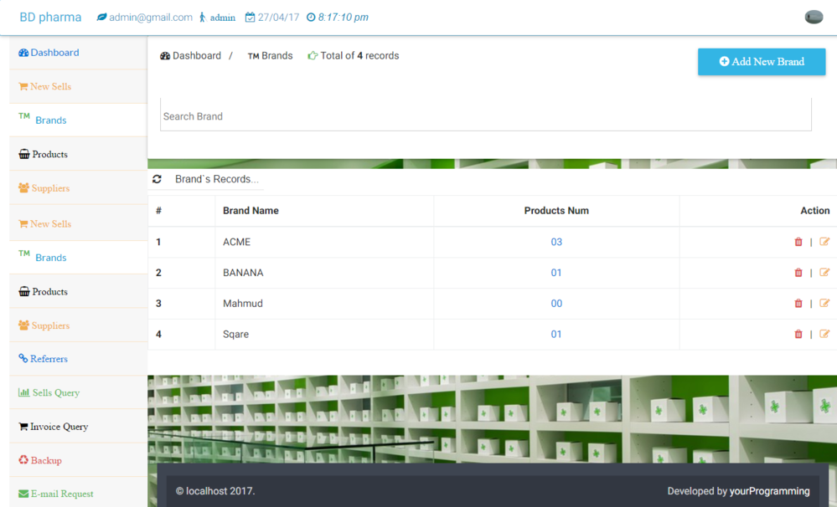Click the delete icon for ACME brand
837x507 pixels.
click(x=798, y=242)
